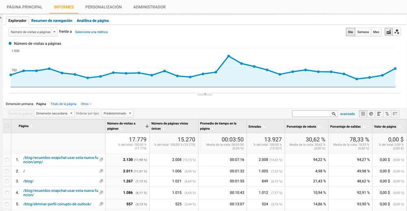
Task: Select the data table view icon
Action: (x=363, y=114)
